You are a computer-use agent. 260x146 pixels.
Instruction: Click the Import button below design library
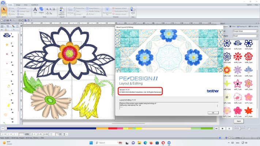click(239, 121)
